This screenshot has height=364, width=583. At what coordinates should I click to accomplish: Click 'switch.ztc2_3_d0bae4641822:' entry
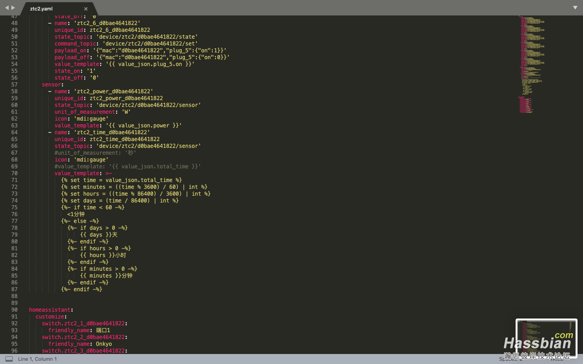click(x=85, y=351)
